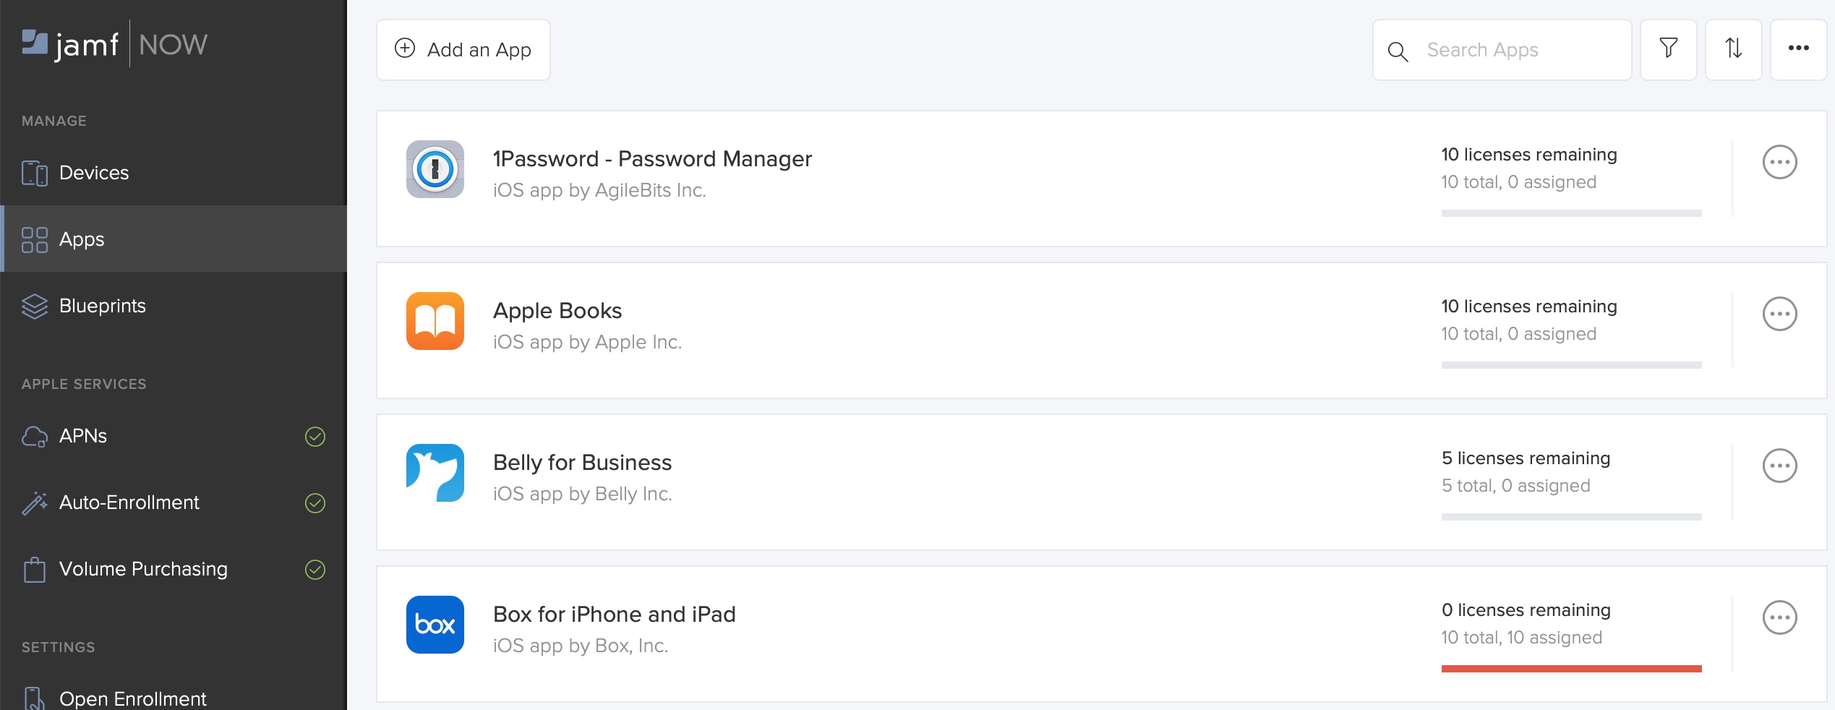Select the Auto-Enrollment wand icon
This screenshot has height=710, width=1835.
(34, 502)
